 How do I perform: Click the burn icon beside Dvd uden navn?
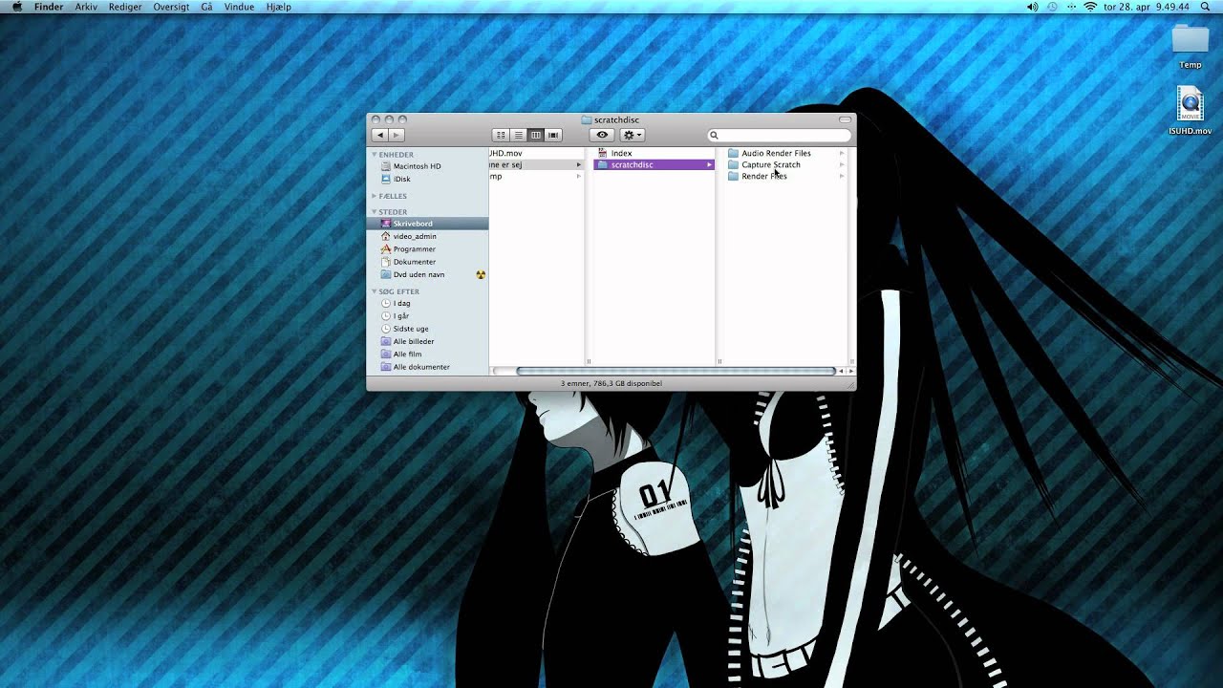point(481,274)
